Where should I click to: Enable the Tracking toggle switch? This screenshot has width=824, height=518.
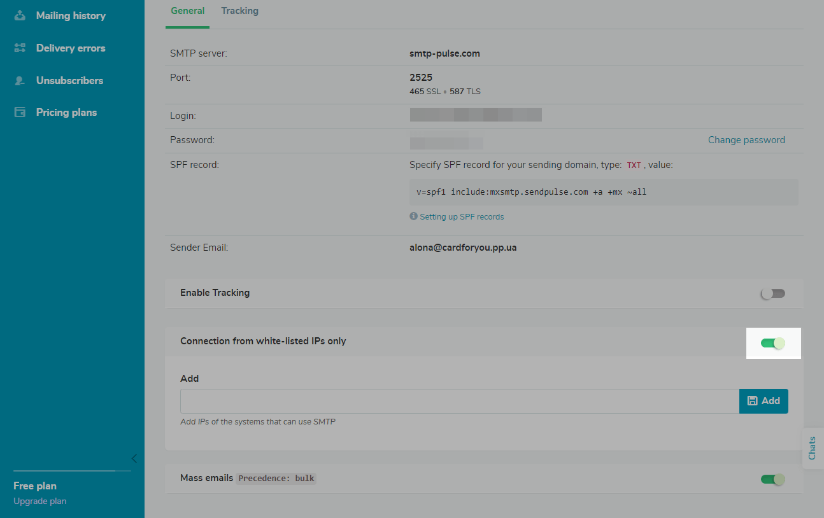(x=773, y=293)
